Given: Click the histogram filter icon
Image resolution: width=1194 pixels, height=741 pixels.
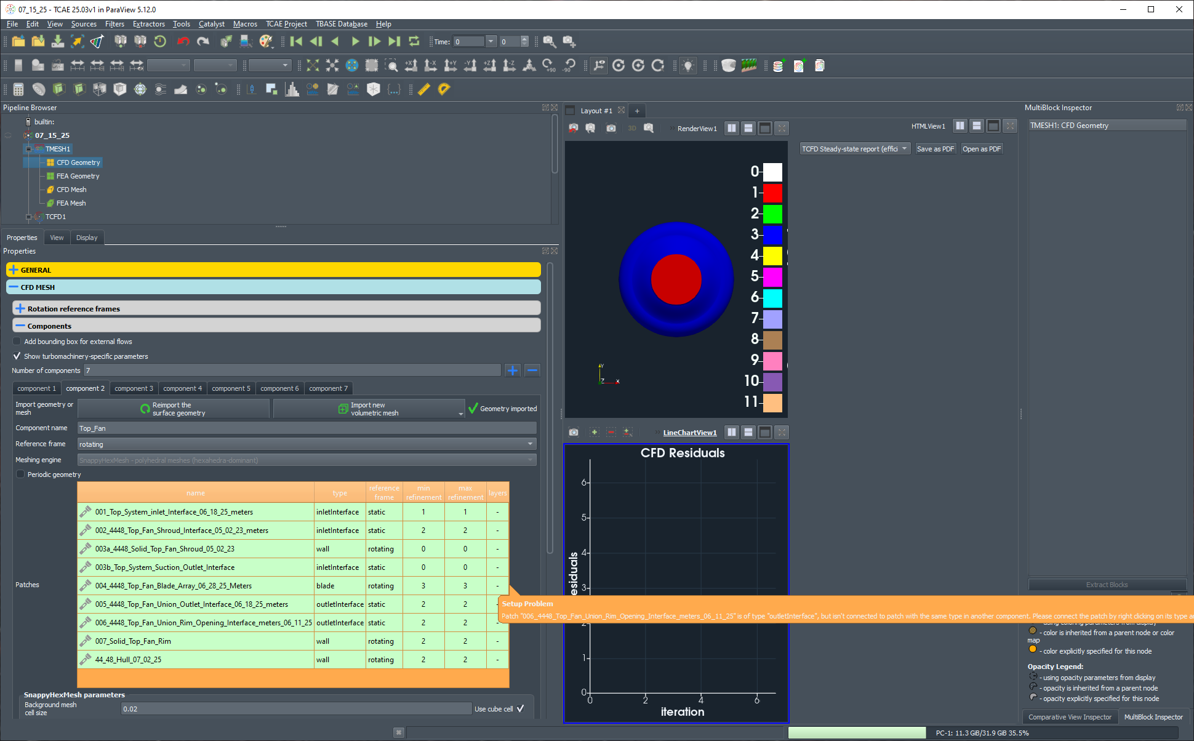Looking at the screenshot, I should pos(292,89).
